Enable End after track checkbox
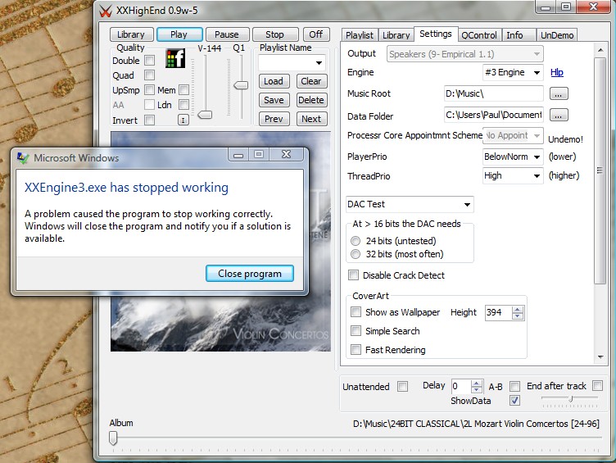The height and width of the screenshot is (463, 616). [x=597, y=385]
